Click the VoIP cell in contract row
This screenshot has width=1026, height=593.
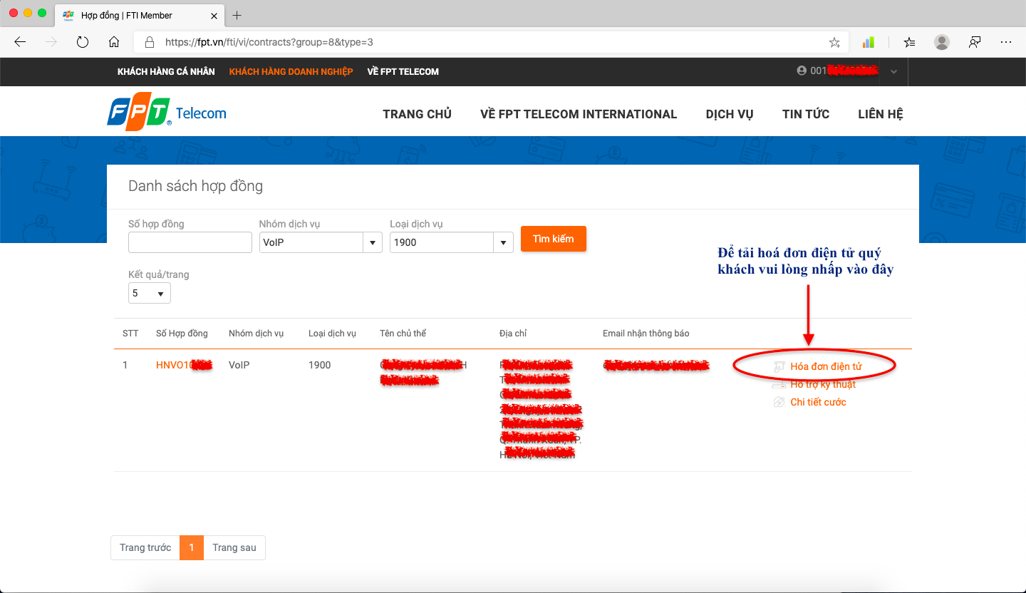239,365
